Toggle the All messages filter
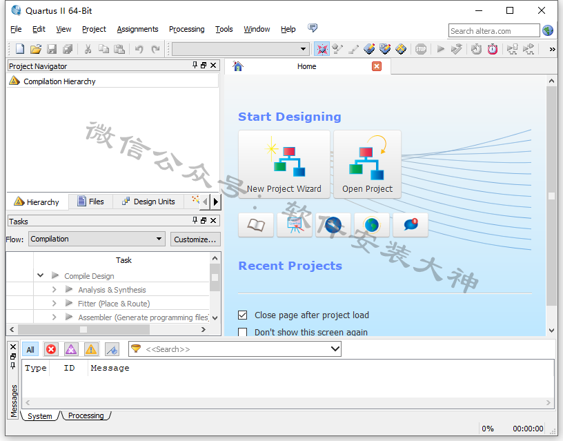Image resolution: width=563 pixels, height=441 pixels. (x=30, y=349)
